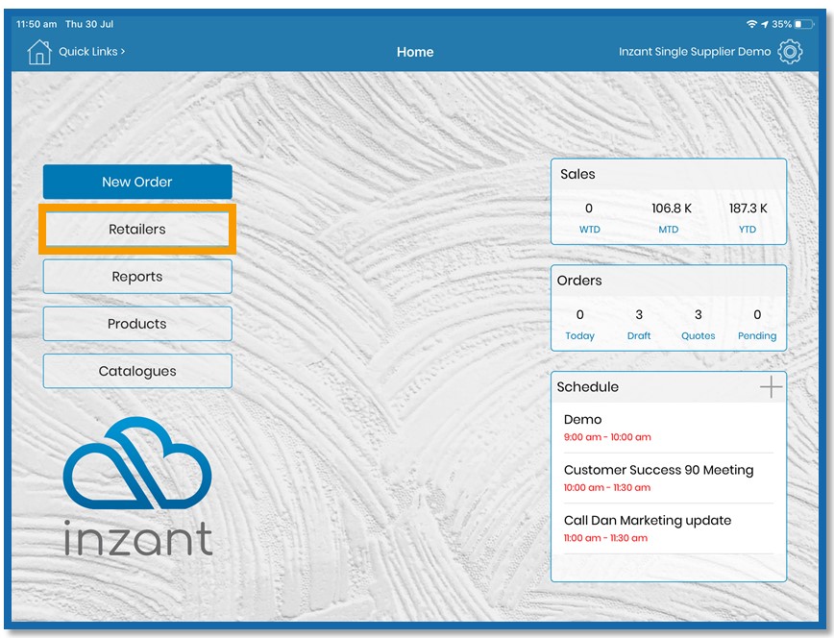Tap the 11:00 am - 11:30 am time
This screenshot has height=638, width=834.
coord(605,538)
